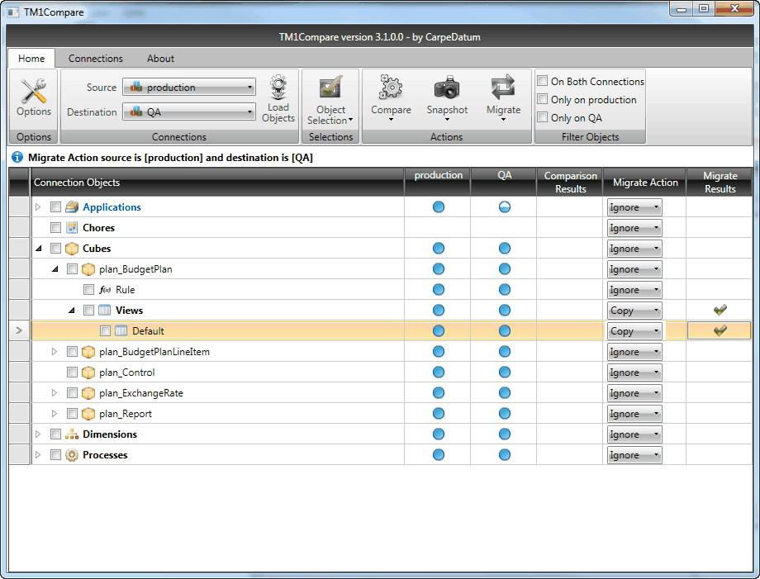This screenshot has width=760, height=579.
Task: Open the Options wrench icon
Action: coord(34,90)
